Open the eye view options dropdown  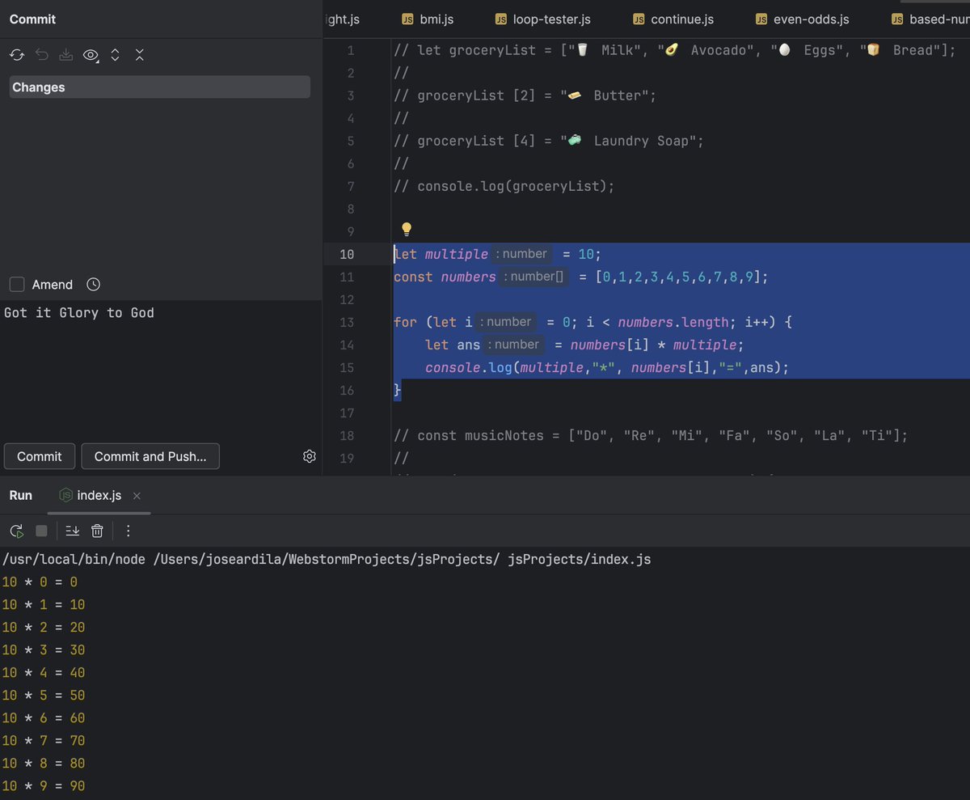tap(91, 55)
